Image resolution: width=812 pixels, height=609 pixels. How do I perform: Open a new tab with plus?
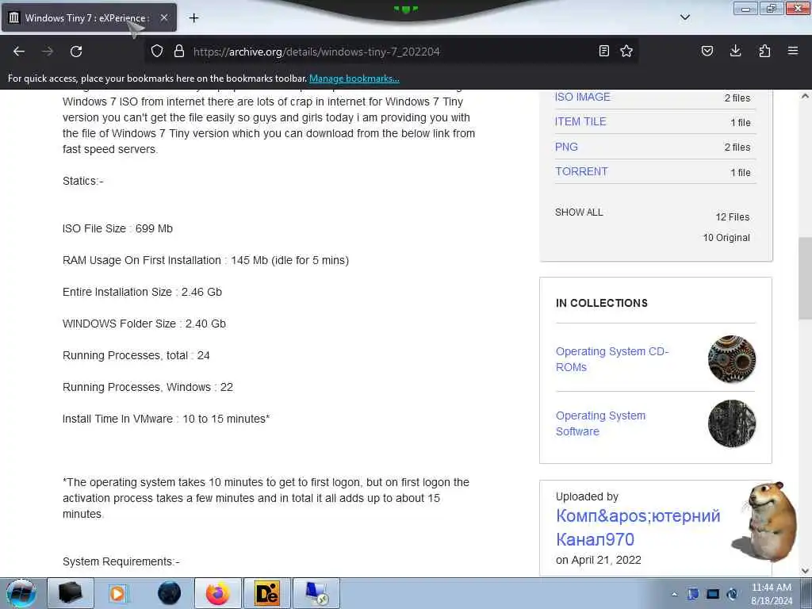click(193, 18)
